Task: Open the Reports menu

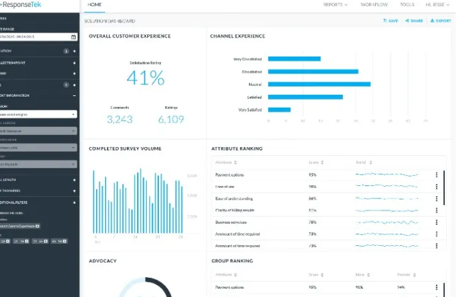Action: [x=335, y=5]
